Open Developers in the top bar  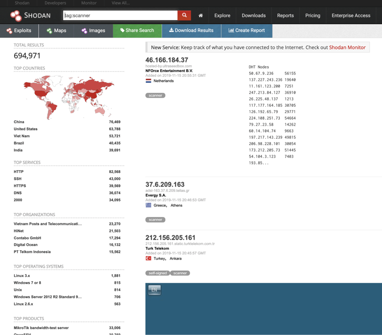click(55, 3)
